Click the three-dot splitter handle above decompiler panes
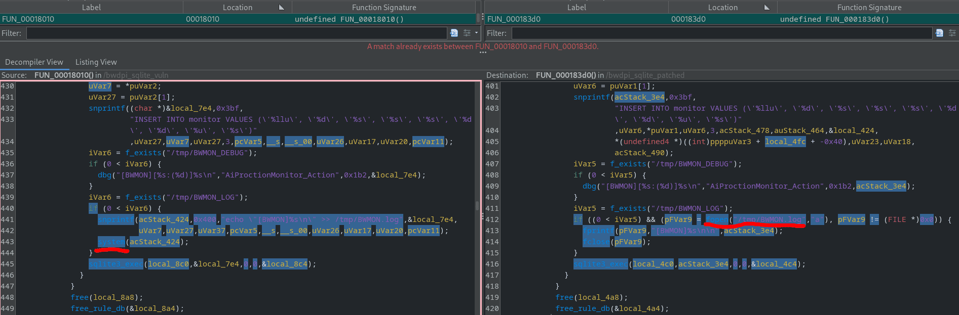Screen dimensions: 959x315 pyautogui.click(x=483, y=52)
